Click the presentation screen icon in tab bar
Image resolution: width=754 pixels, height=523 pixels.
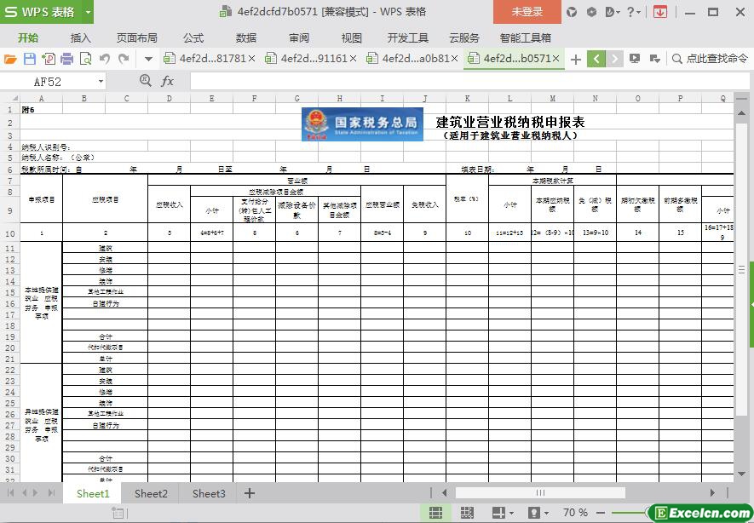coord(635,59)
